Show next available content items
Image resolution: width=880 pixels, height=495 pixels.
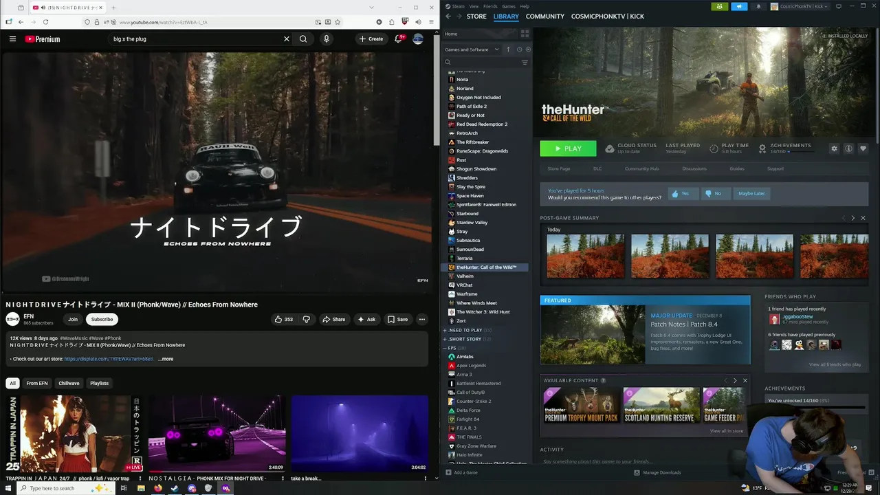coord(735,380)
